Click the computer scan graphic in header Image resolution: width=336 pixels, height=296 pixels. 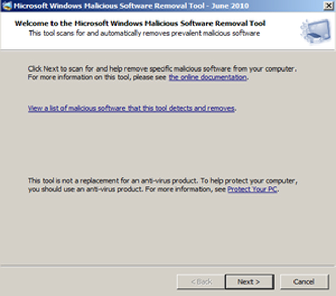click(316, 31)
